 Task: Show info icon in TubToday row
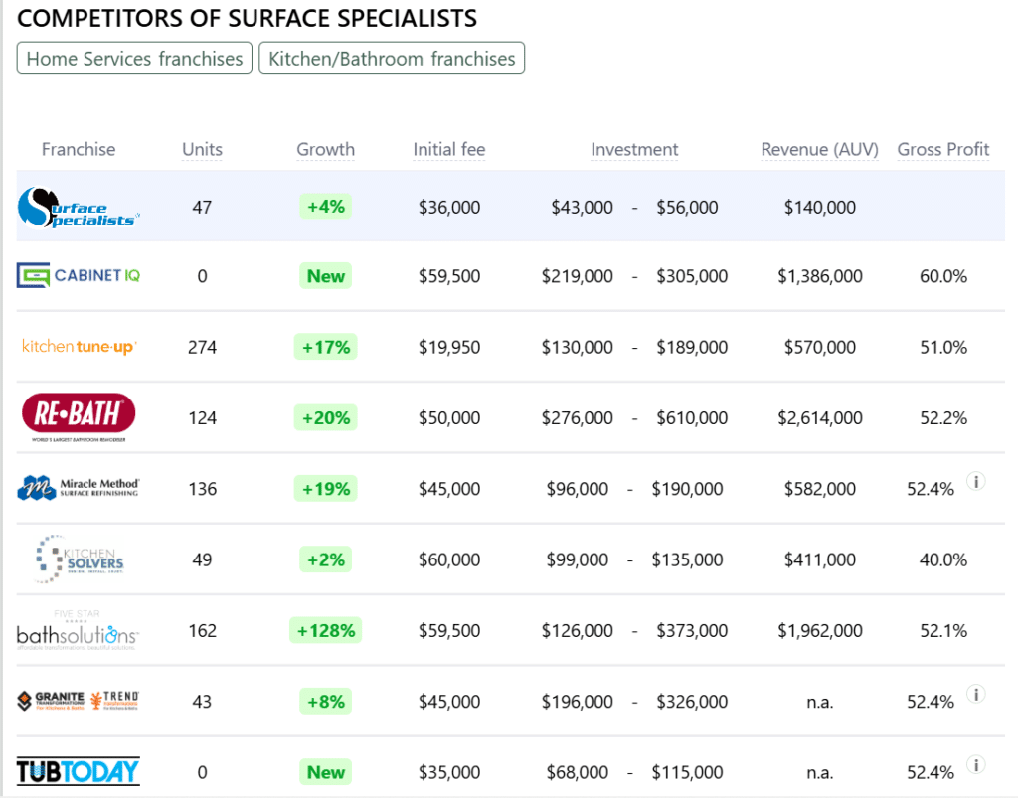point(976,765)
